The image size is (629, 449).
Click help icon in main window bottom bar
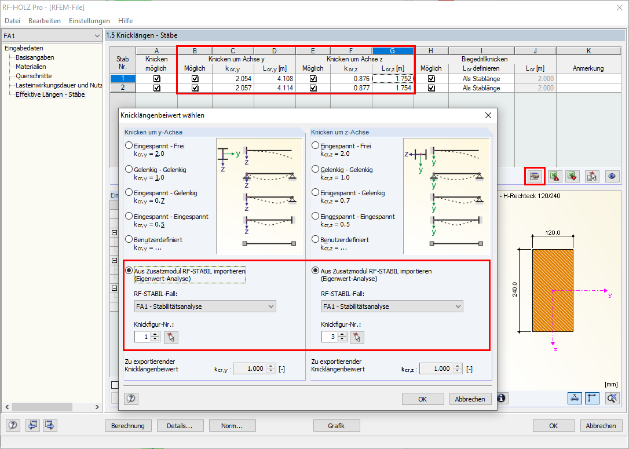pos(13,425)
